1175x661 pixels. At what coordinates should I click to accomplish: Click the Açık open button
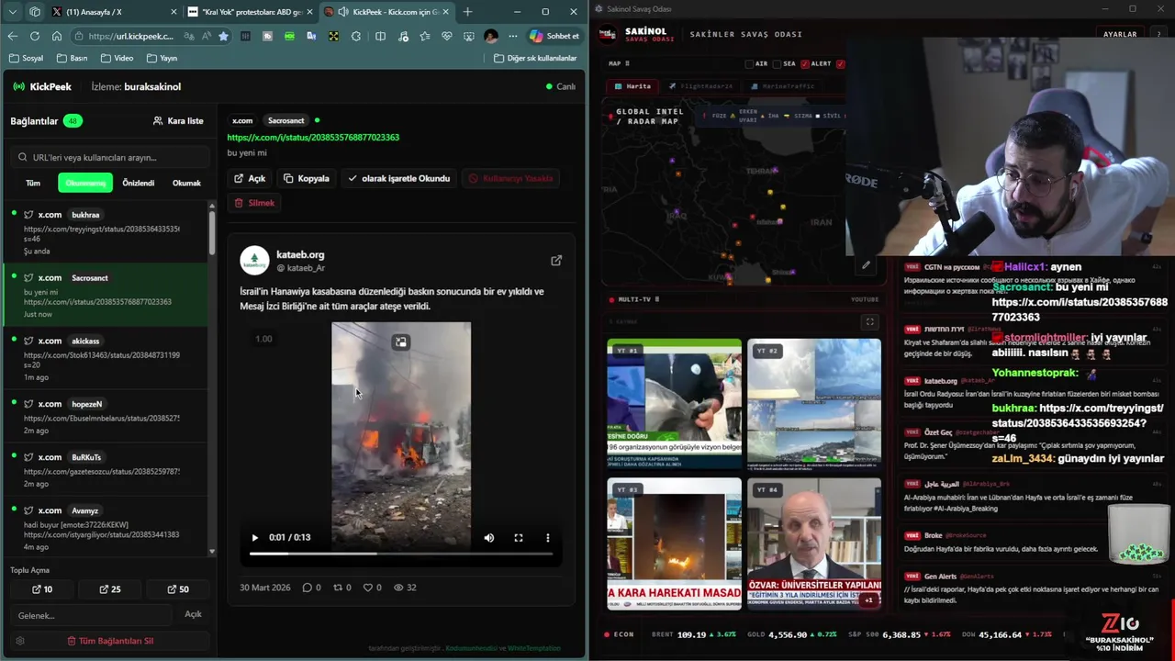click(x=250, y=178)
